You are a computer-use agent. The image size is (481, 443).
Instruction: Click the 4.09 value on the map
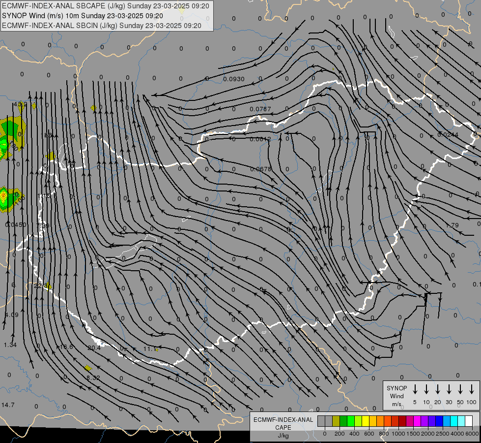click(x=12, y=315)
